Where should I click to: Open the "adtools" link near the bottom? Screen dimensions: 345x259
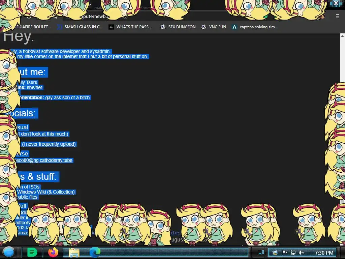[x=23, y=223]
